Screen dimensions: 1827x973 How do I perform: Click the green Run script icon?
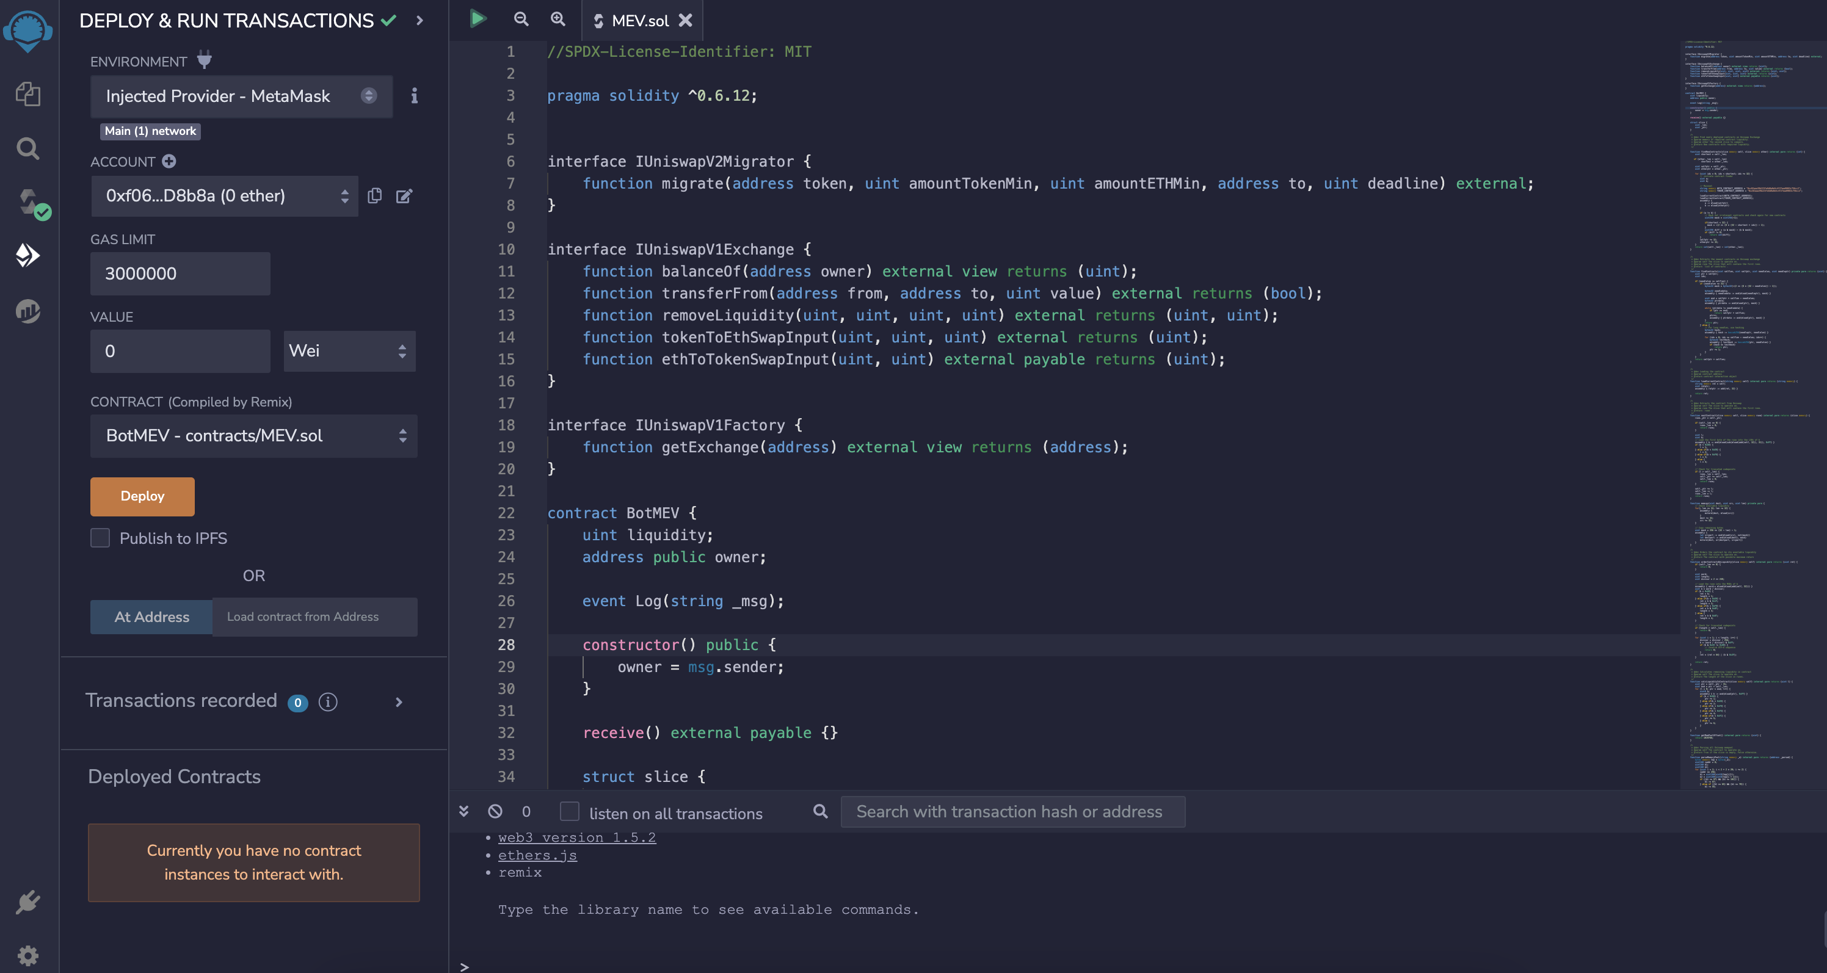point(478,19)
